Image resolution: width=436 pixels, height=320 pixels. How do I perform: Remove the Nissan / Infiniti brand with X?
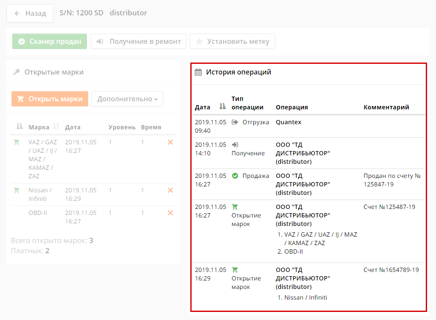pyautogui.click(x=170, y=190)
